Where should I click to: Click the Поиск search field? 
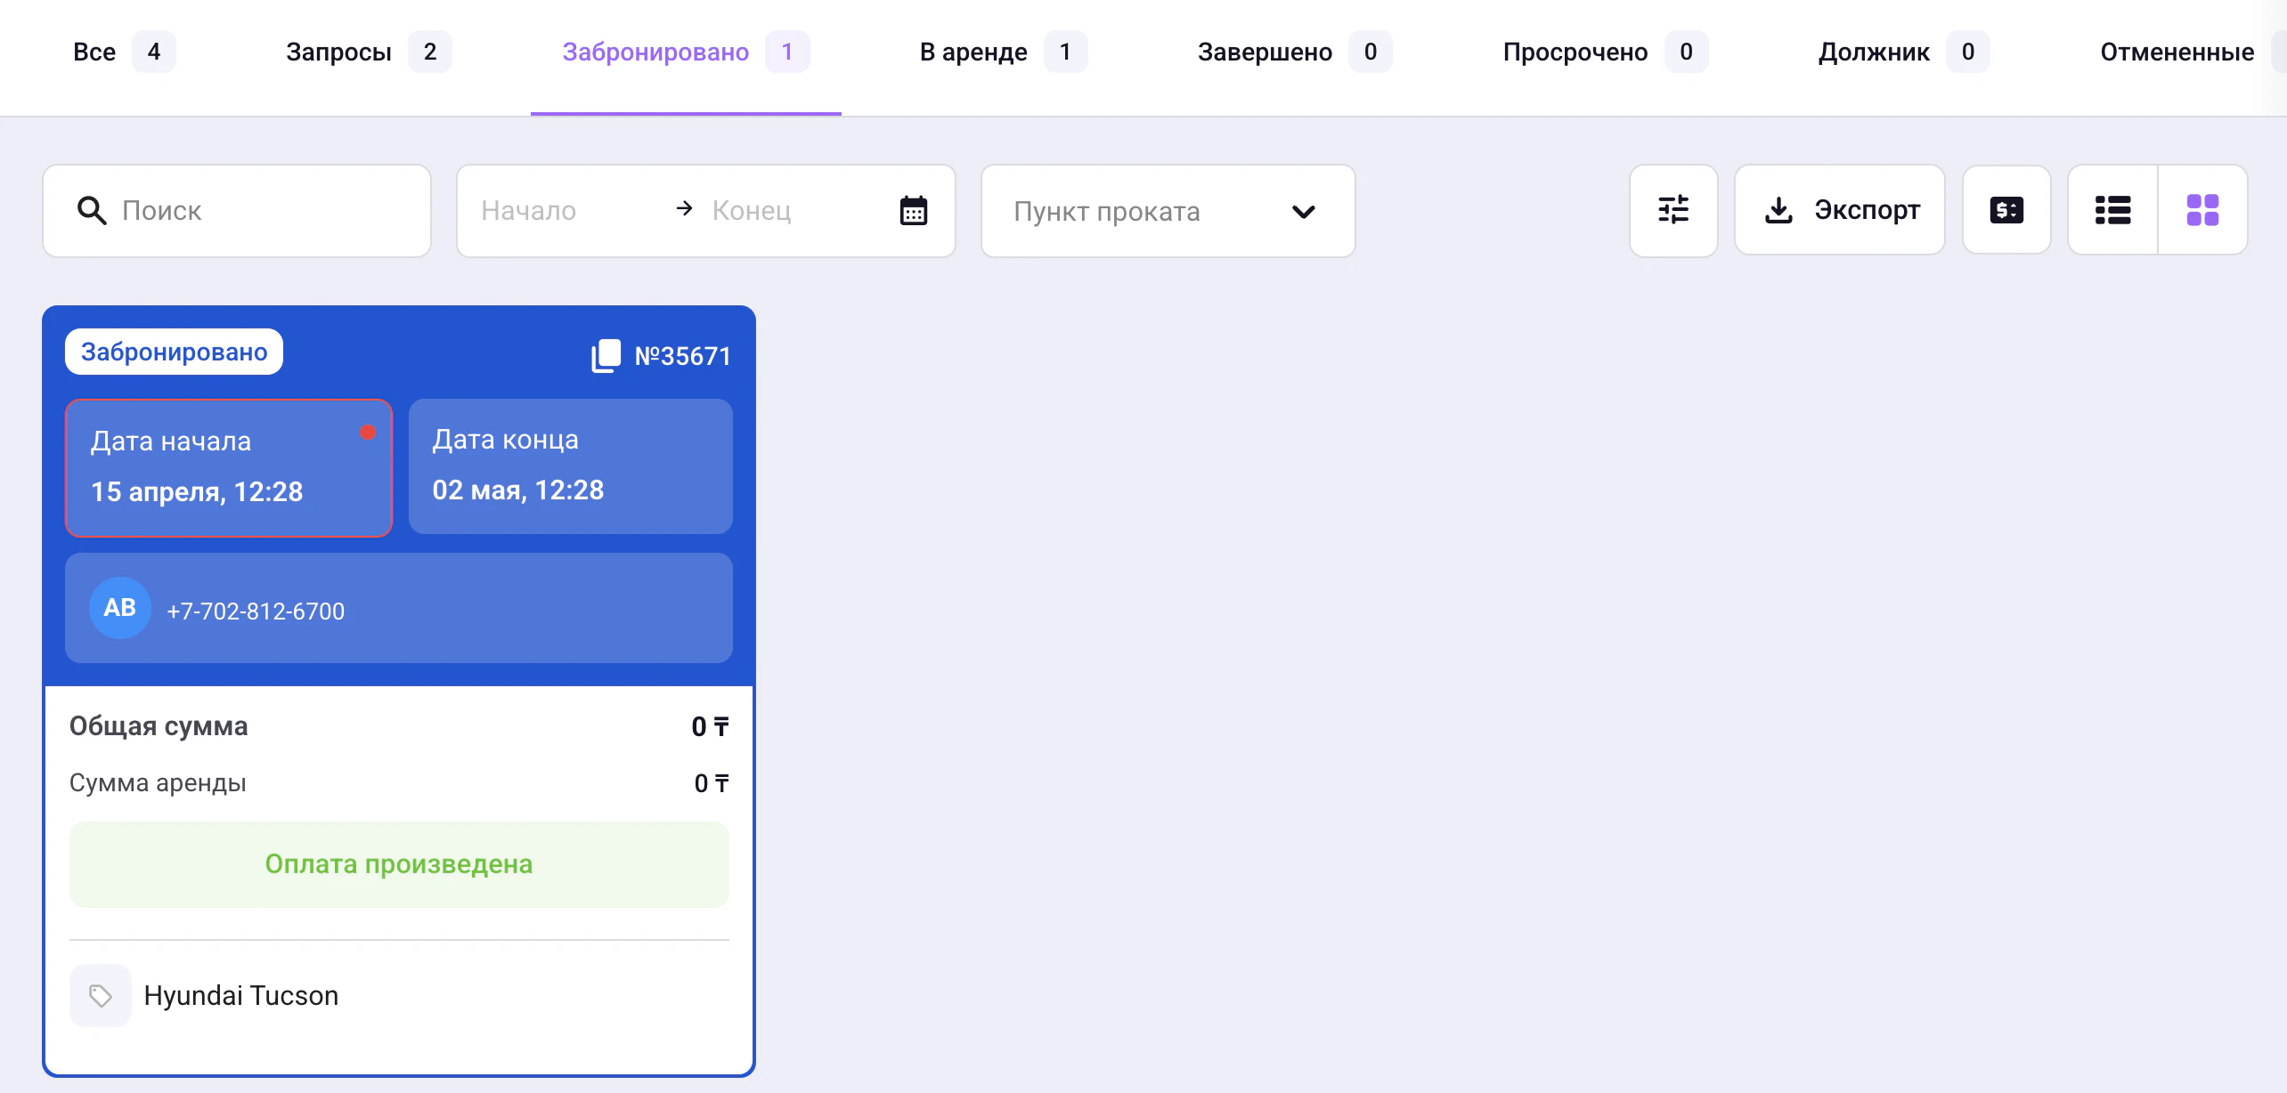[267, 211]
